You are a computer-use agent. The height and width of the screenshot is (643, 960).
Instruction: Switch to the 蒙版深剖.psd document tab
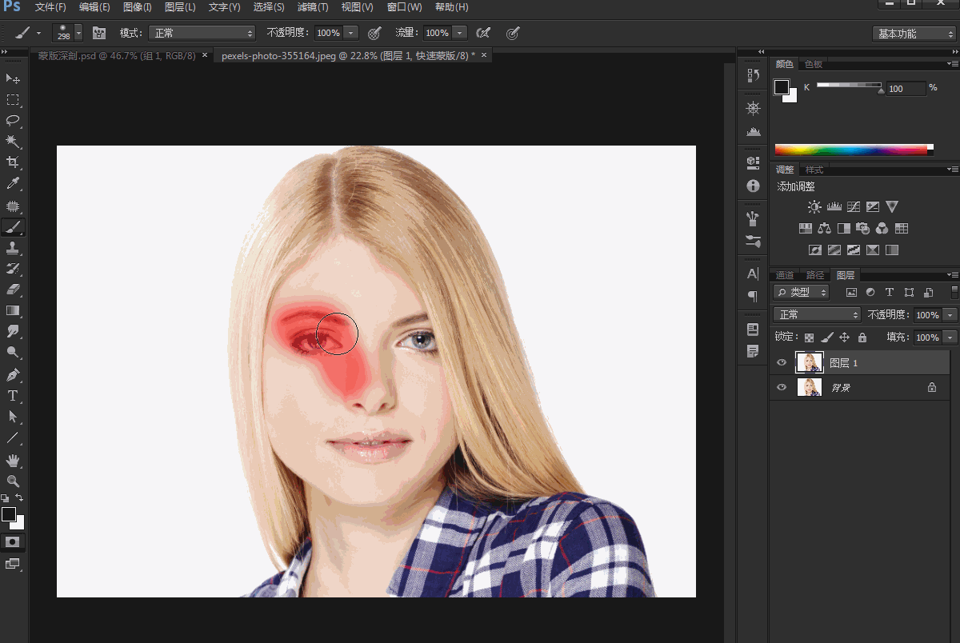(117, 56)
